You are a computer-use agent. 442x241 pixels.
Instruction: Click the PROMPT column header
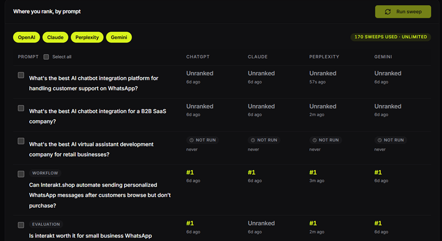pyautogui.click(x=28, y=57)
